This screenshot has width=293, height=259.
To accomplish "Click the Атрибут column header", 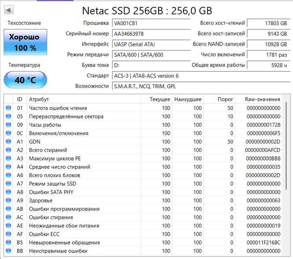I will 84,99.
